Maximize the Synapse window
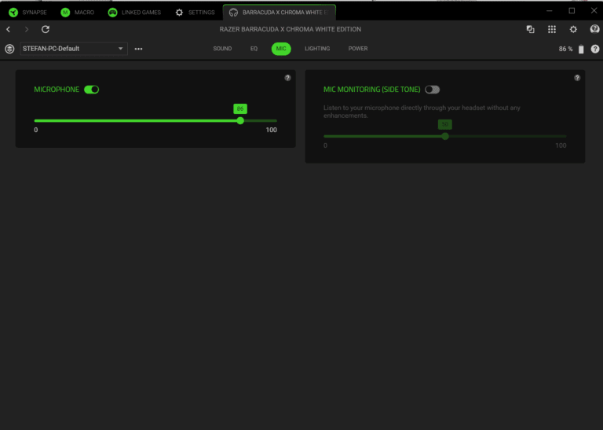Image resolution: width=603 pixels, height=430 pixels. point(572,11)
